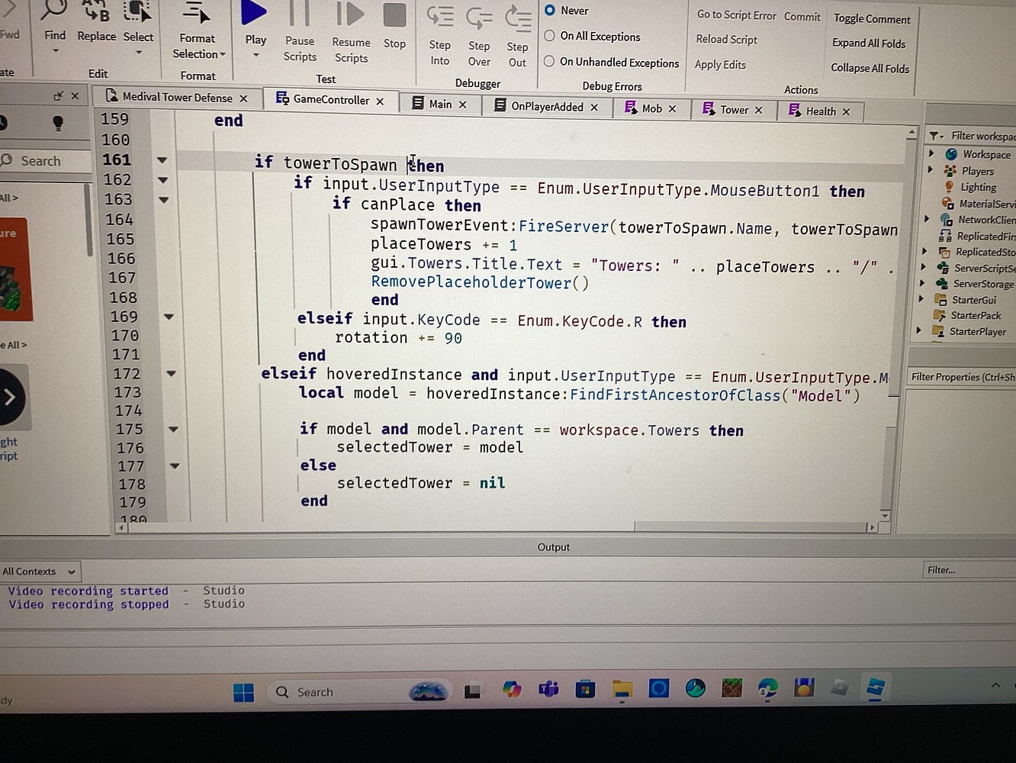Expand the Workspace node in Explorer
This screenshot has height=763, width=1016.
coord(930,153)
